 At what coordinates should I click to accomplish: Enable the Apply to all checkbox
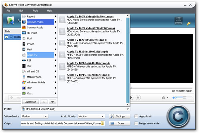136,116
